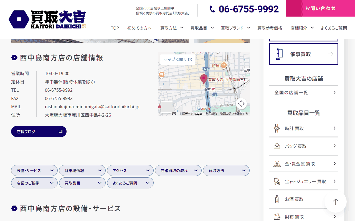Click the scroll-to-top arrow button
The image size is (355, 221).
point(336,202)
